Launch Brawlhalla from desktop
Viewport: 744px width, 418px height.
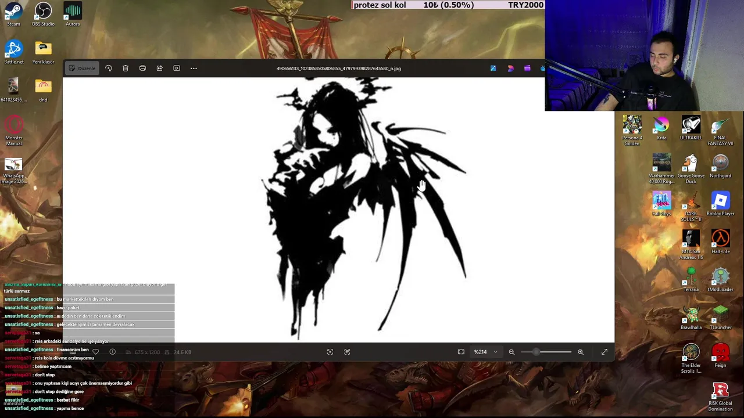(691, 318)
